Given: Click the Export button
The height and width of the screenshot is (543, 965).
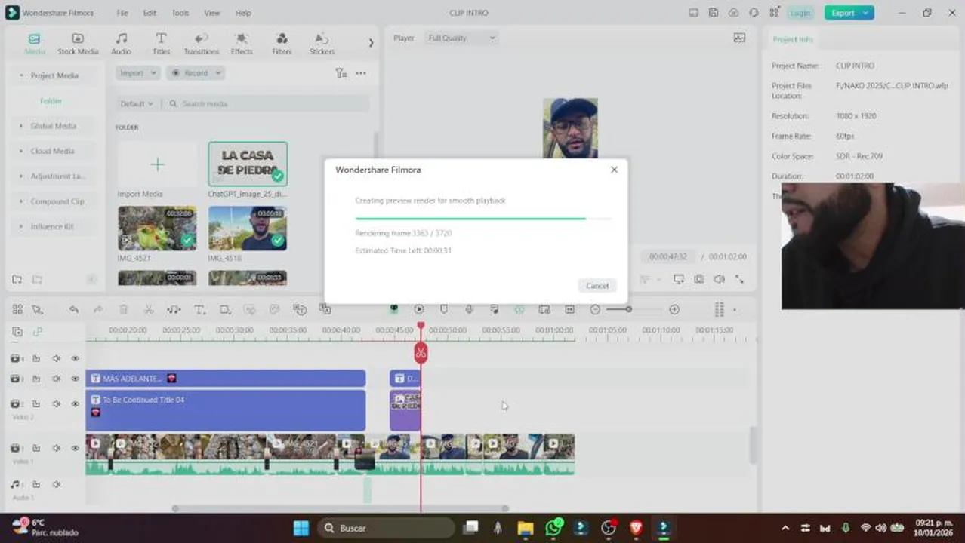Looking at the screenshot, I should point(849,13).
